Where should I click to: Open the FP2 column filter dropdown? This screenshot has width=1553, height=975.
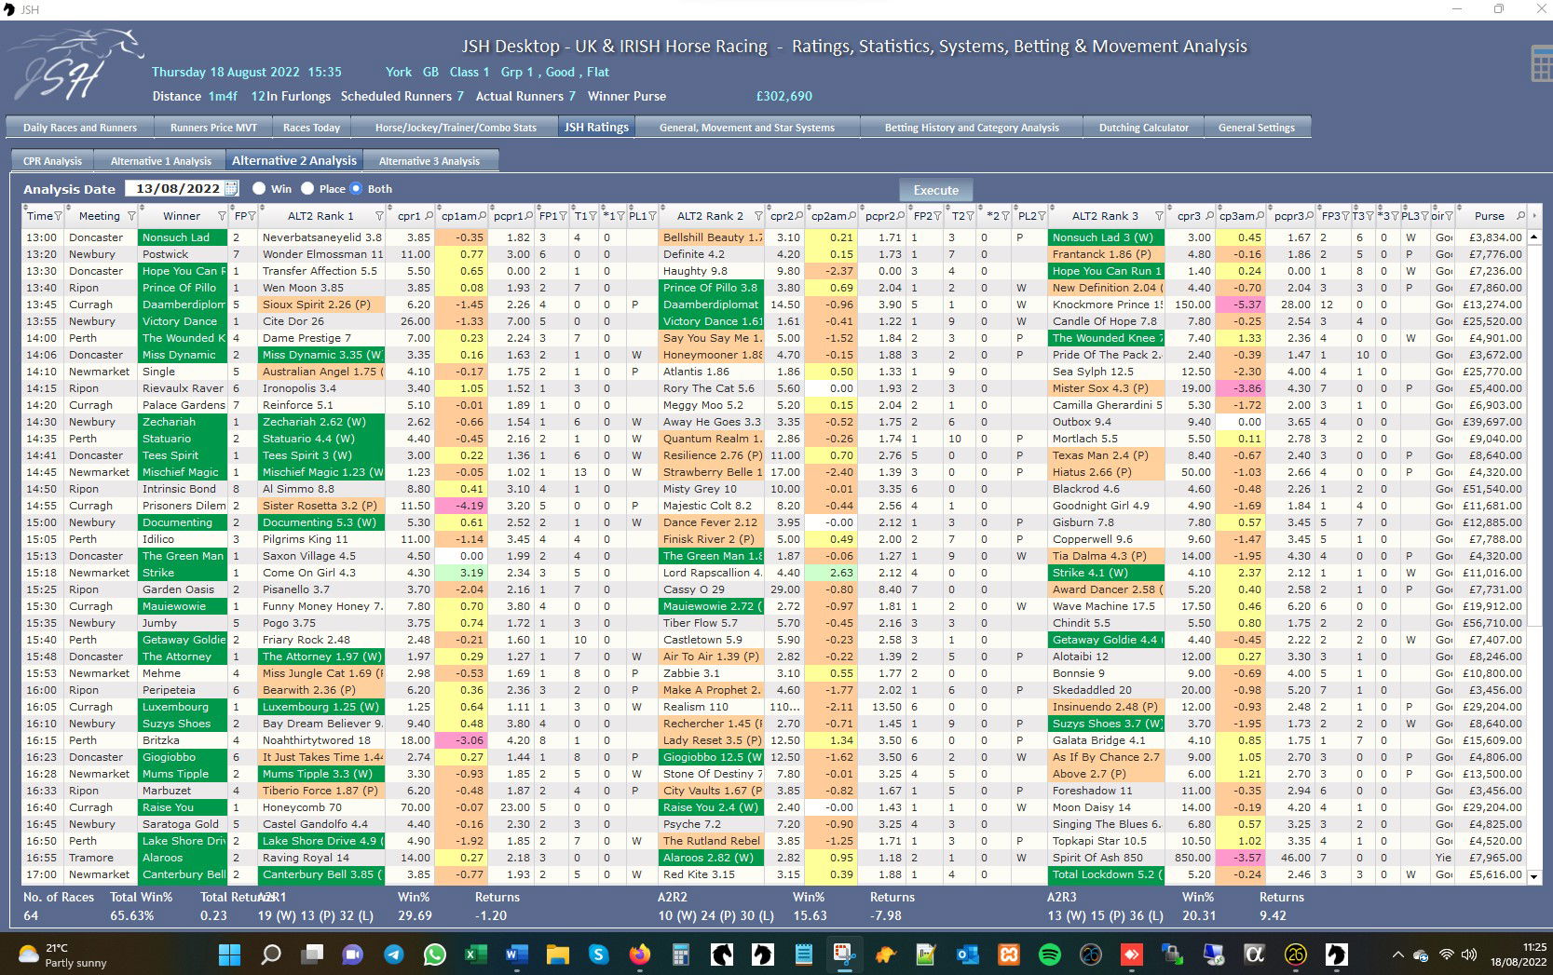point(938,216)
